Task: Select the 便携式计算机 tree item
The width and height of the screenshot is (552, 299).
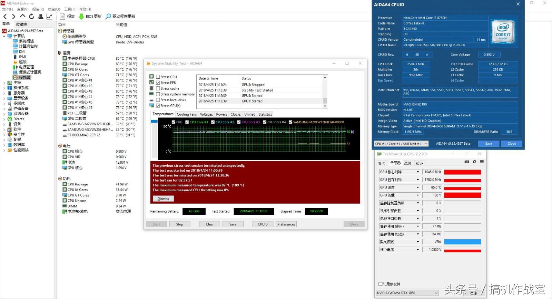Action: (30, 72)
